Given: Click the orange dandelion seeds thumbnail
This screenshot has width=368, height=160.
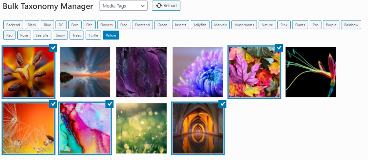Looking at the screenshot, I should pos(29,129).
